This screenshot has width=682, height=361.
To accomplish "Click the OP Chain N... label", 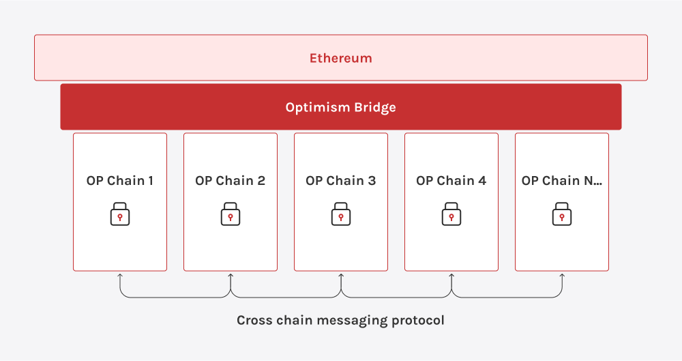I will click(x=562, y=181).
